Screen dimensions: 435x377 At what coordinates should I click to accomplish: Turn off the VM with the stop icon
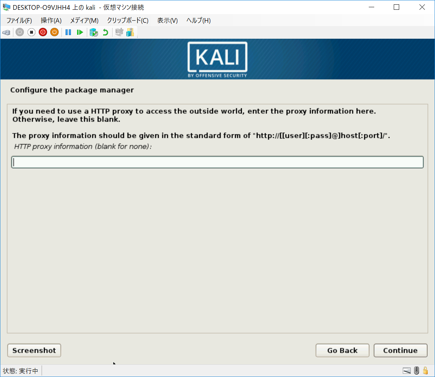coord(31,33)
